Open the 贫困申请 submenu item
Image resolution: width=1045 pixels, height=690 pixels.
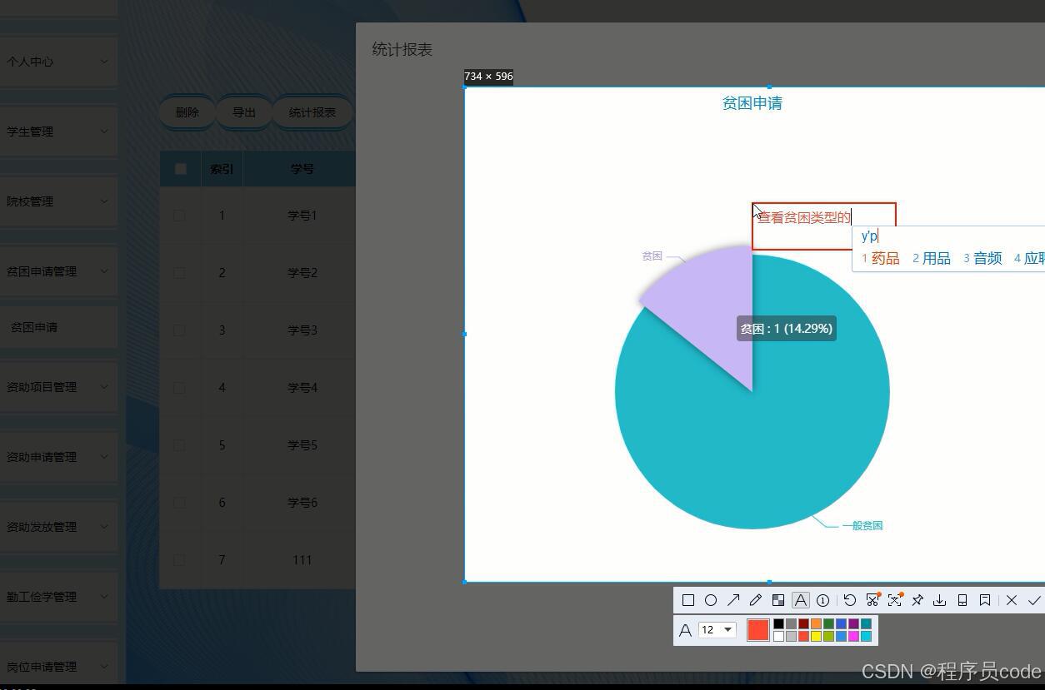point(57,327)
